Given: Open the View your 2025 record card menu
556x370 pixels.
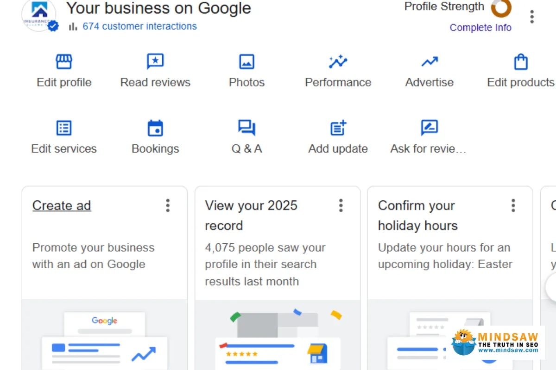Looking at the screenshot, I should [x=341, y=205].
